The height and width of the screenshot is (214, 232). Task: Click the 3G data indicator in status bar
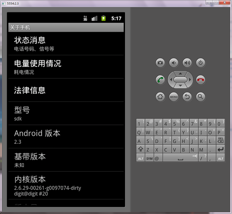pyautogui.click(x=85, y=18)
